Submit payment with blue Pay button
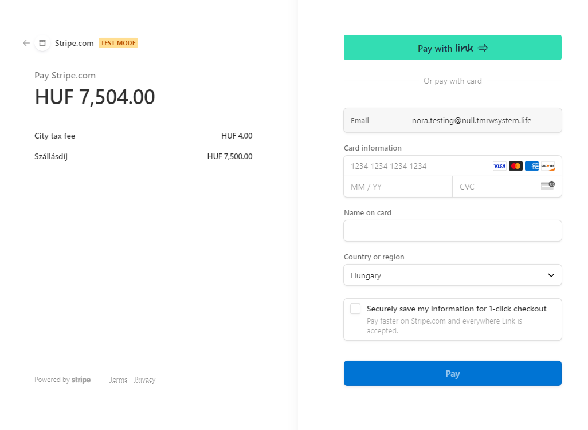This screenshot has height=430, width=588. click(452, 374)
